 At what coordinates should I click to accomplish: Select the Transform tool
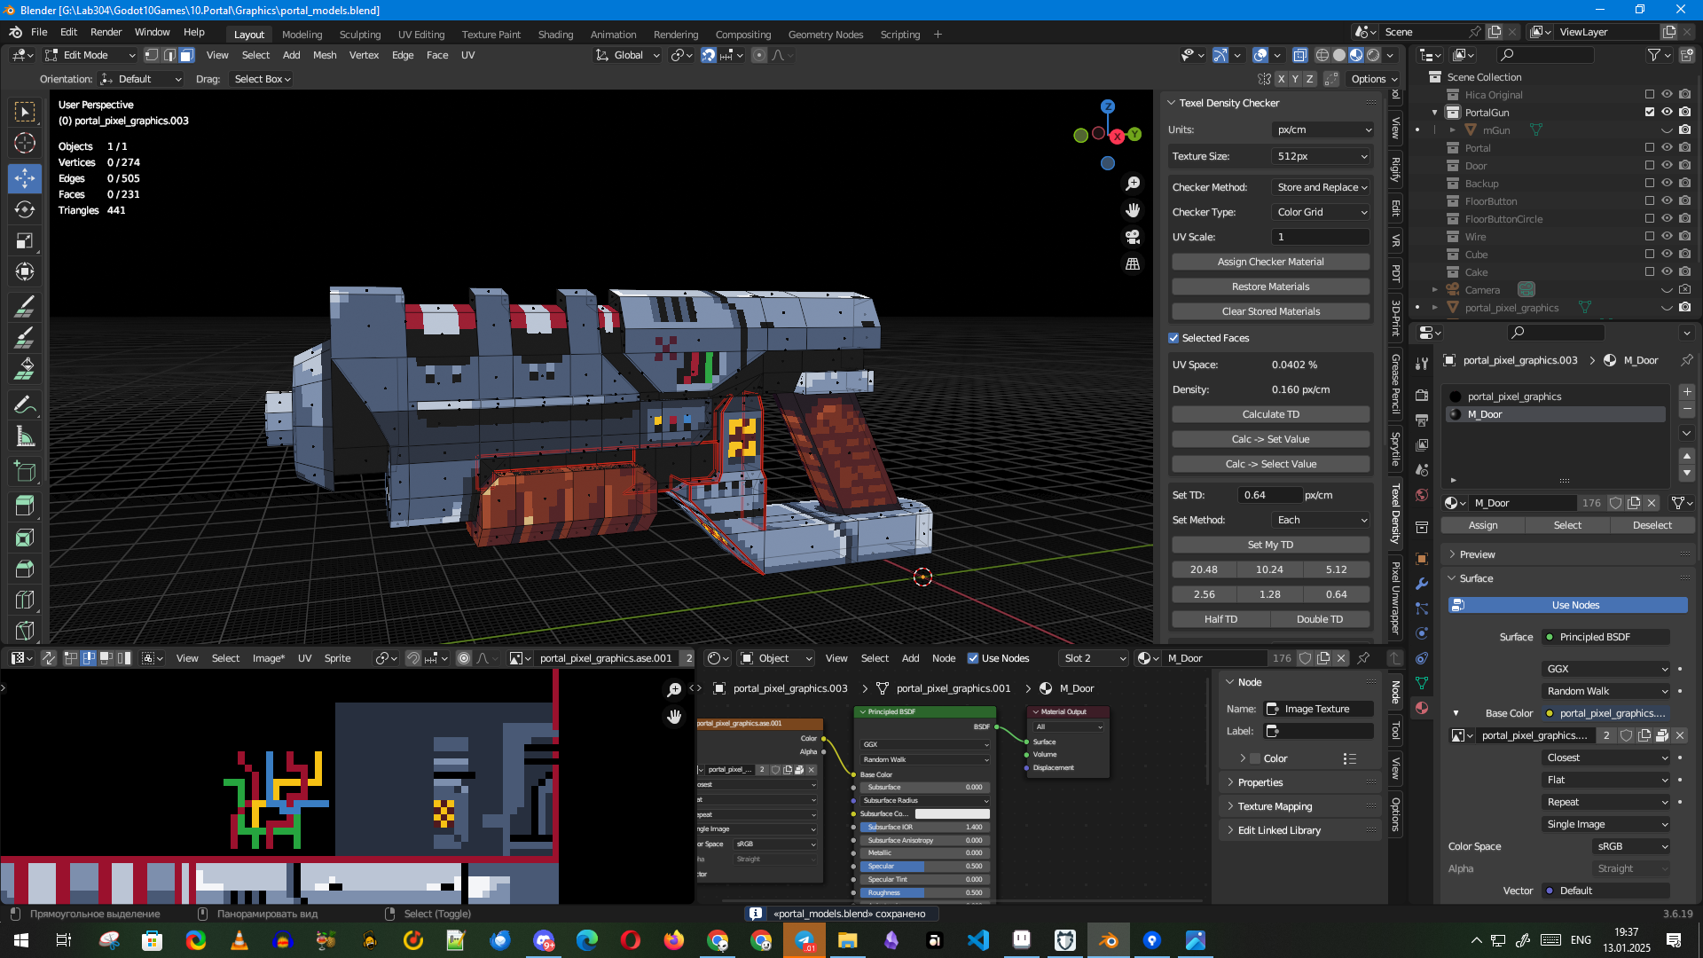click(x=25, y=271)
